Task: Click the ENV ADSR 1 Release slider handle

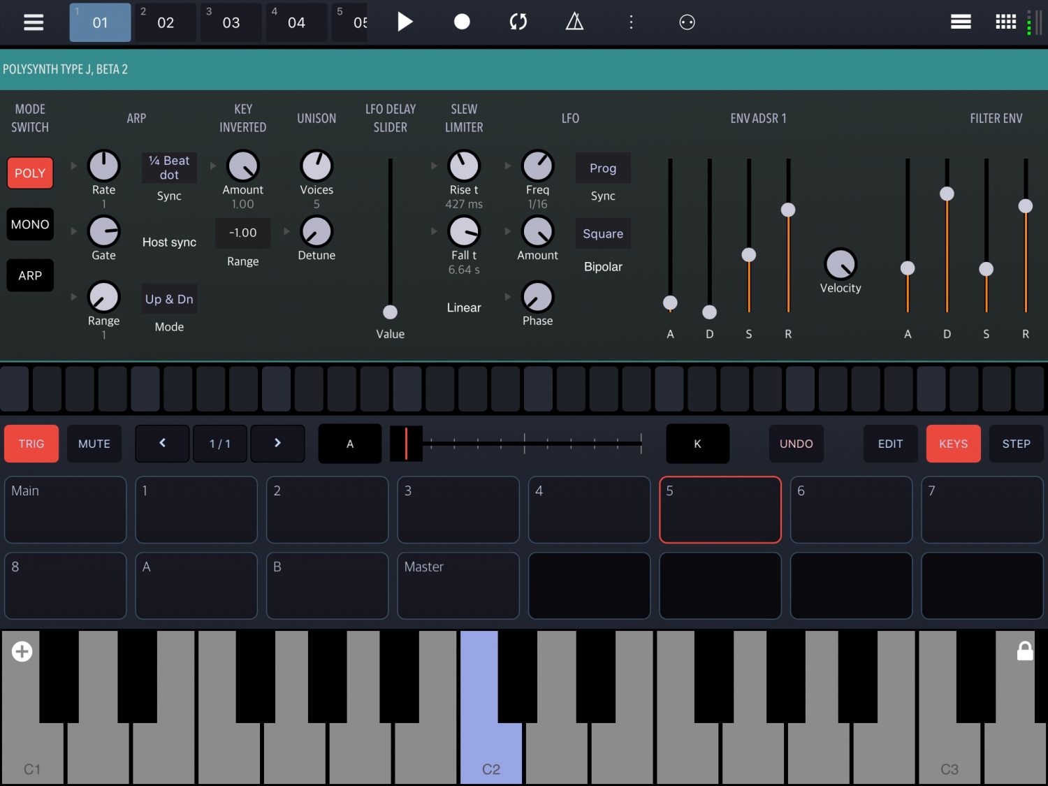Action: 788,210
